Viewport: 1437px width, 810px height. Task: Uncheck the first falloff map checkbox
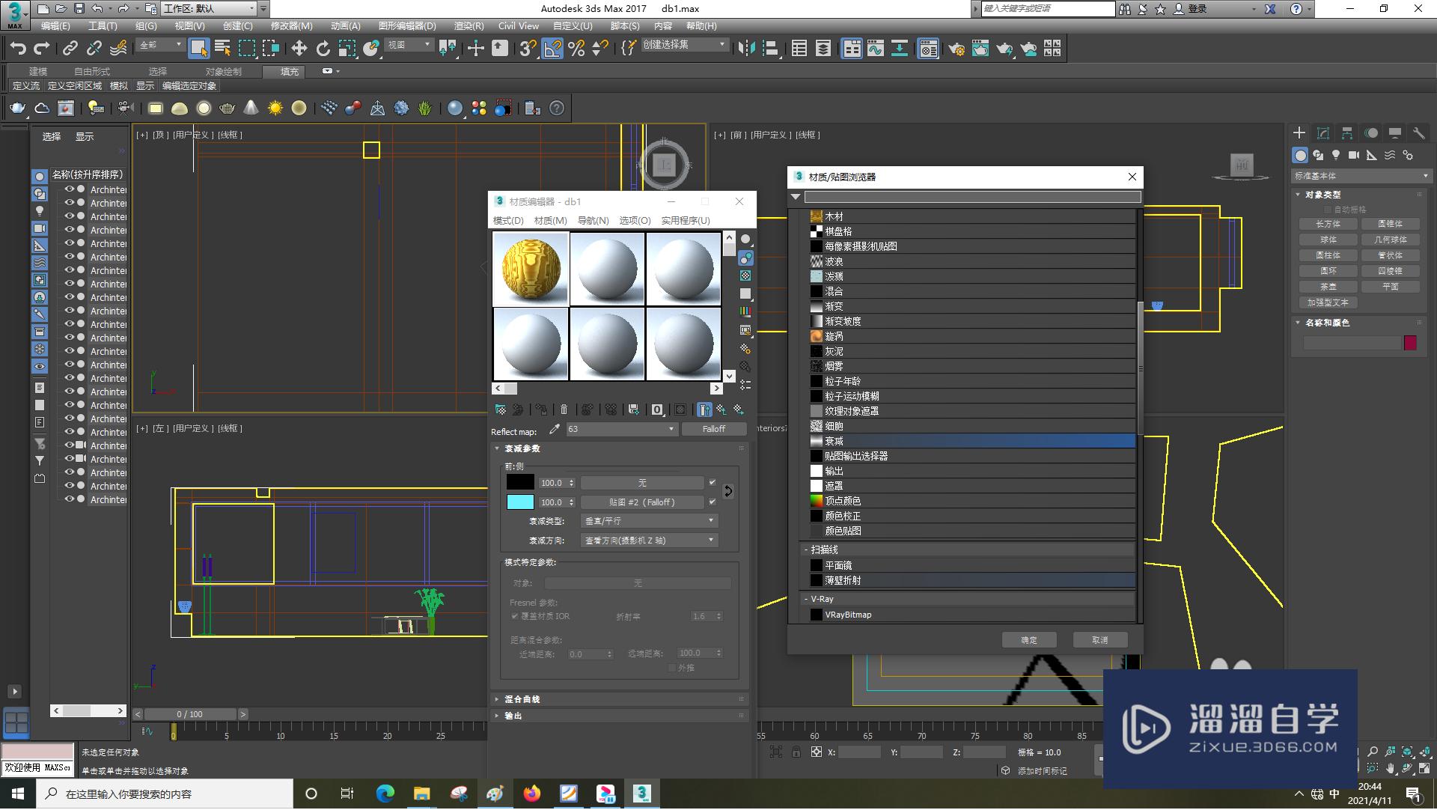[x=712, y=483]
